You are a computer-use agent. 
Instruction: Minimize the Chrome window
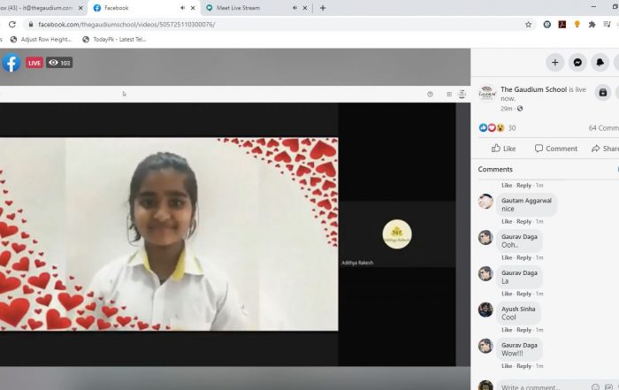pyautogui.click(x=593, y=7)
